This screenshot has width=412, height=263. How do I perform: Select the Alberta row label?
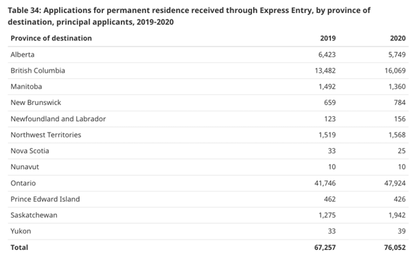23,55
